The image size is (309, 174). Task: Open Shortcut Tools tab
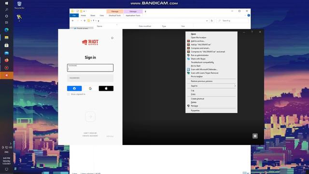point(115,15)
